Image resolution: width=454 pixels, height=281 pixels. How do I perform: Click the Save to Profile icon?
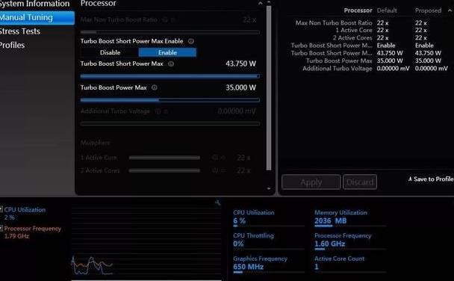click(410, 179)
